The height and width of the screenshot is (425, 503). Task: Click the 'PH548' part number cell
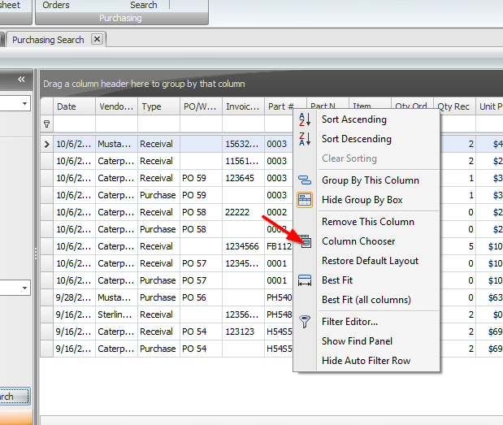pyautogui.click(x=279, y=314)
